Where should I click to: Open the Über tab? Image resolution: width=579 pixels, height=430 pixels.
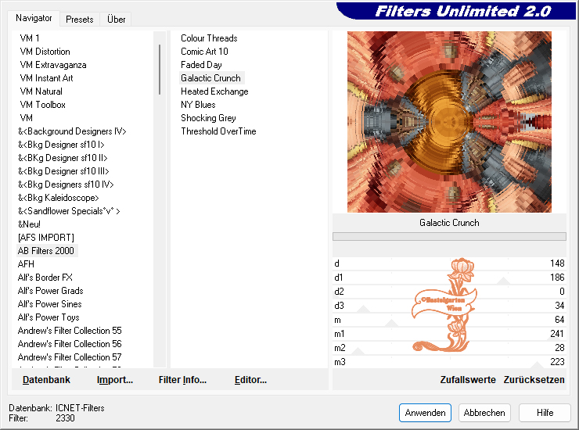(x=117, y=20)
